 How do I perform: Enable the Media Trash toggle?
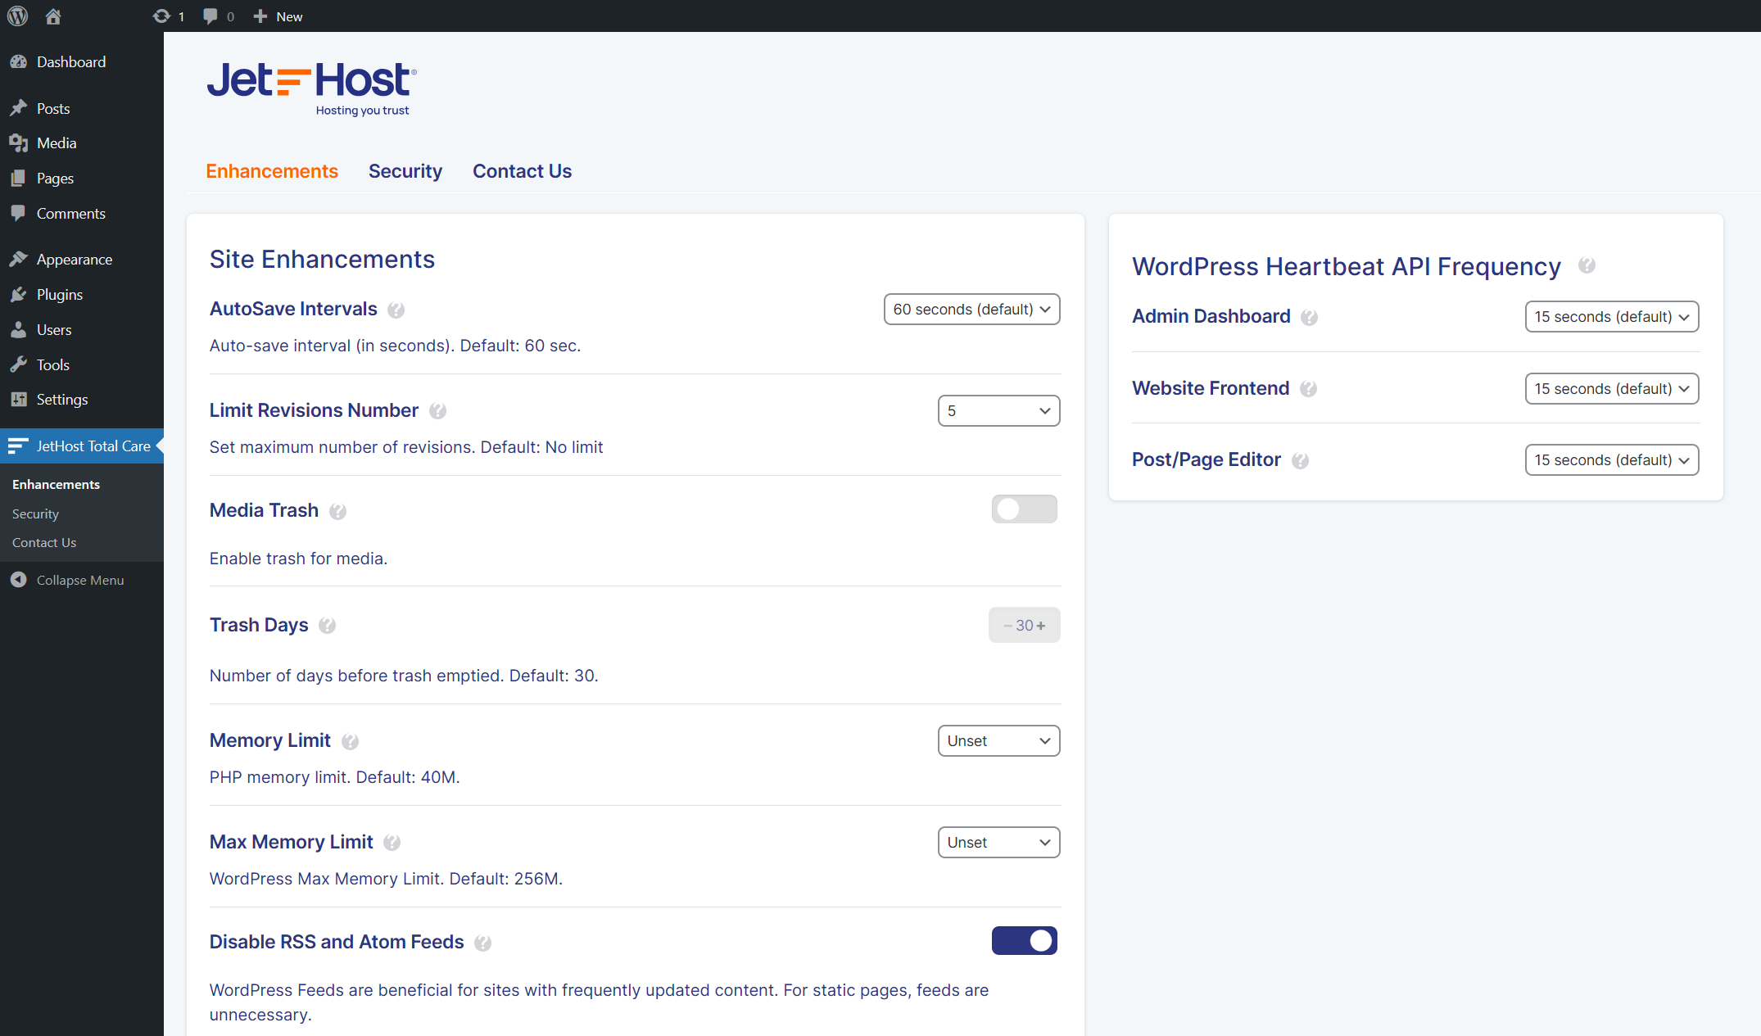[1024, 509]
